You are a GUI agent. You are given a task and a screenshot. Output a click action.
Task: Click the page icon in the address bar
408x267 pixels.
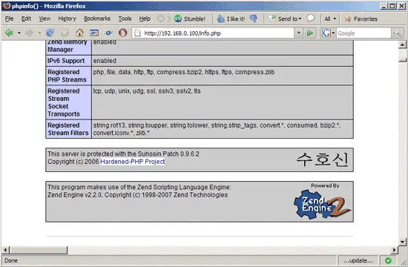pos(138,33)
